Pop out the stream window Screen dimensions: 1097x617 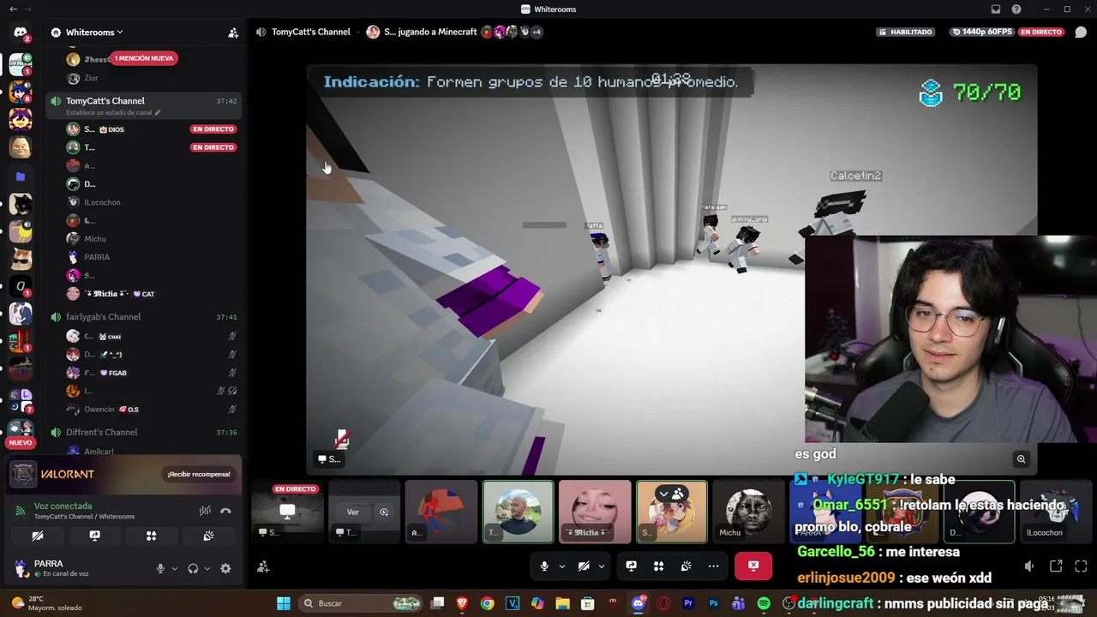[x=1056, y=566]
